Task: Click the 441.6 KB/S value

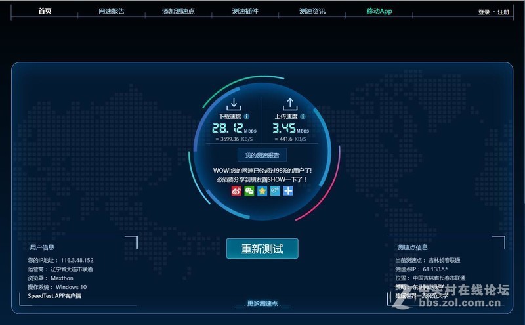Action: [290, 139]
